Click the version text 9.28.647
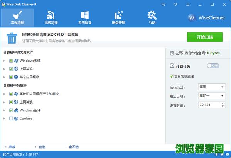Image resolution: width=231 pixels, height=158 pixels. [32, 155]
